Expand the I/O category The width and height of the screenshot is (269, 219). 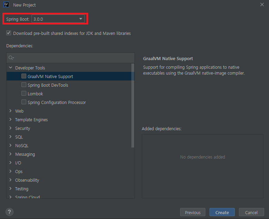point(11,163)
